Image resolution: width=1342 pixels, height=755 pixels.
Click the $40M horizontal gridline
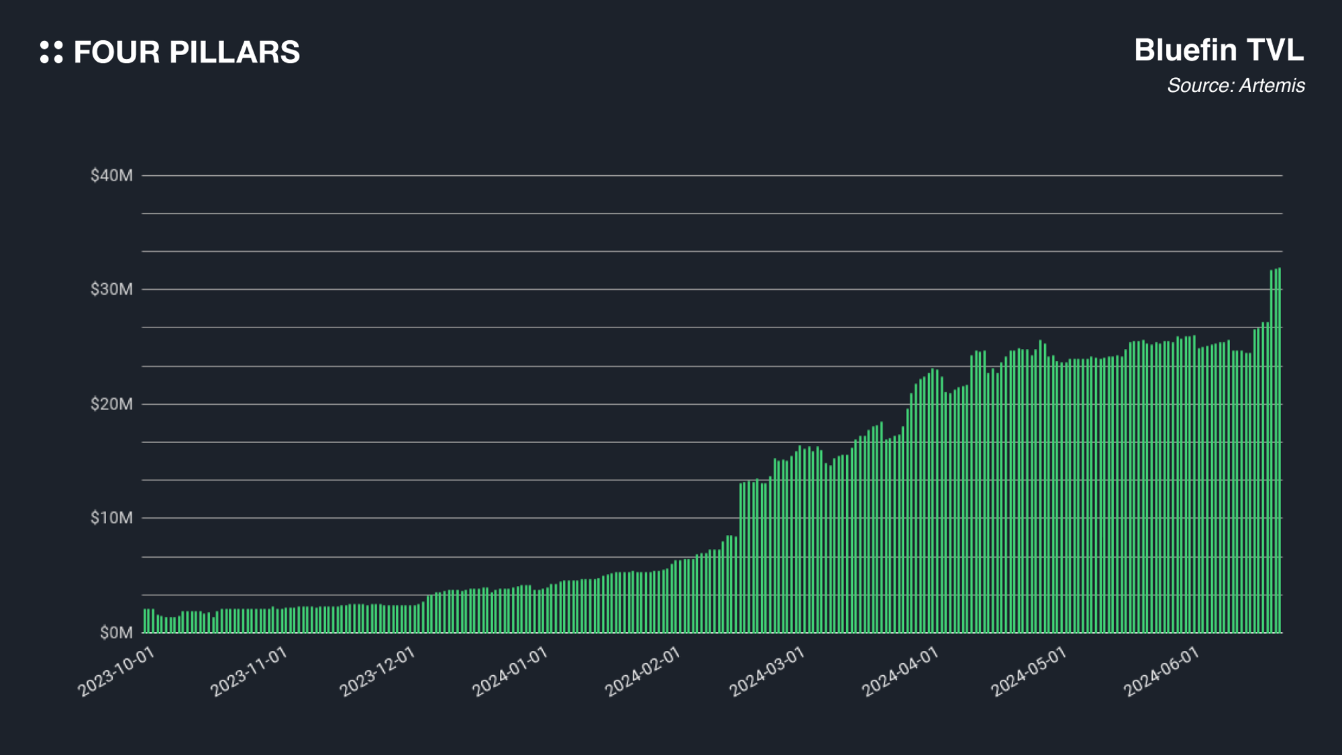point(711,176)
